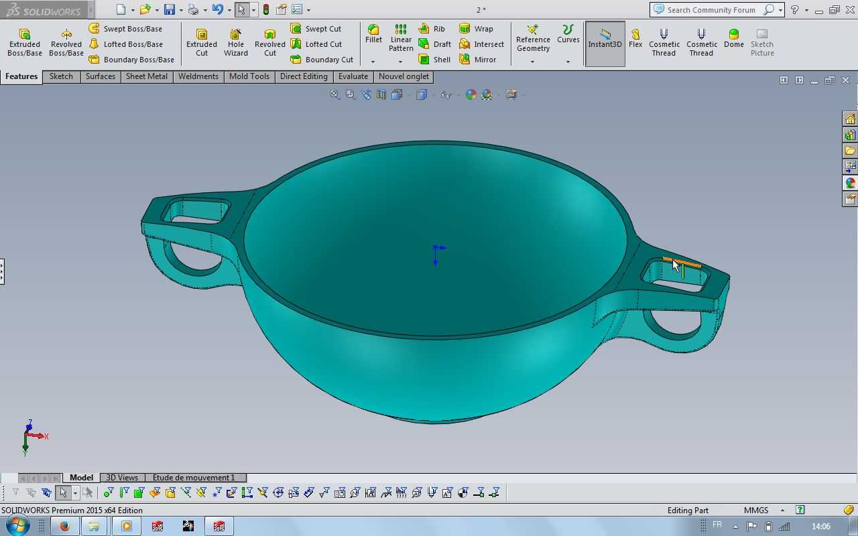Click the taskbar clock showing 14:06
Viewport: 858px width, 536px height.
(x=821, y=527)
